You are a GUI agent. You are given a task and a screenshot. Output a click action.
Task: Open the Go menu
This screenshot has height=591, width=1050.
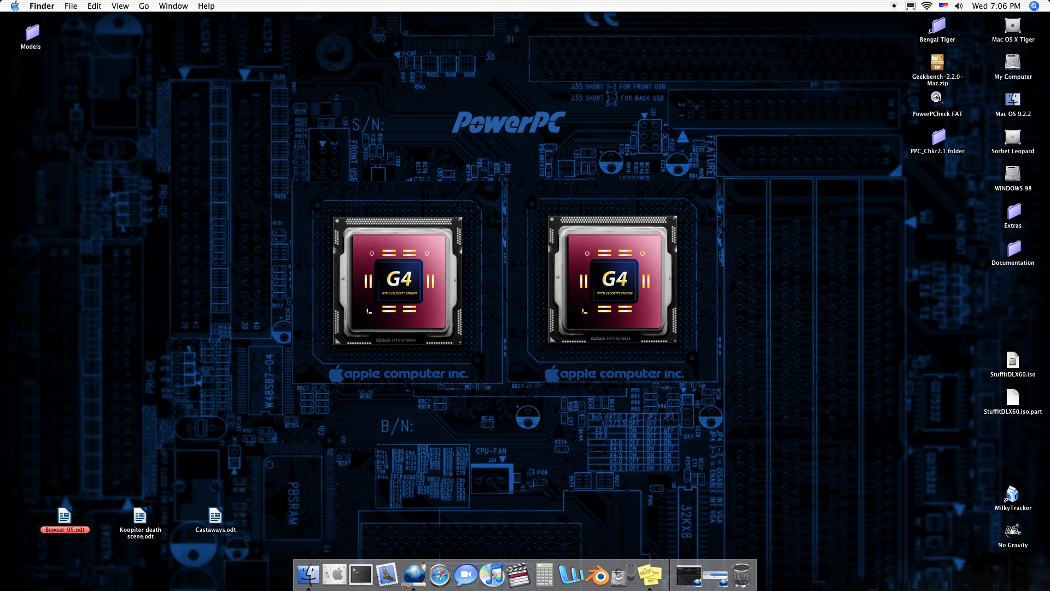coord(144,6)
